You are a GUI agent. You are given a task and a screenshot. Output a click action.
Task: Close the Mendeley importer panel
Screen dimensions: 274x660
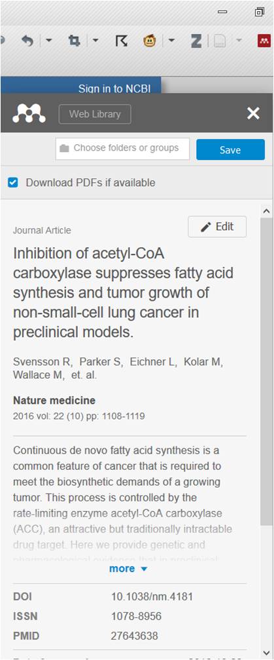point(253,113)
